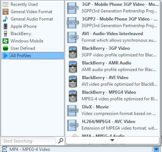This screenshot has width=162, height=152.
Task: Open the User Defined category
Action: pos(33,48)
